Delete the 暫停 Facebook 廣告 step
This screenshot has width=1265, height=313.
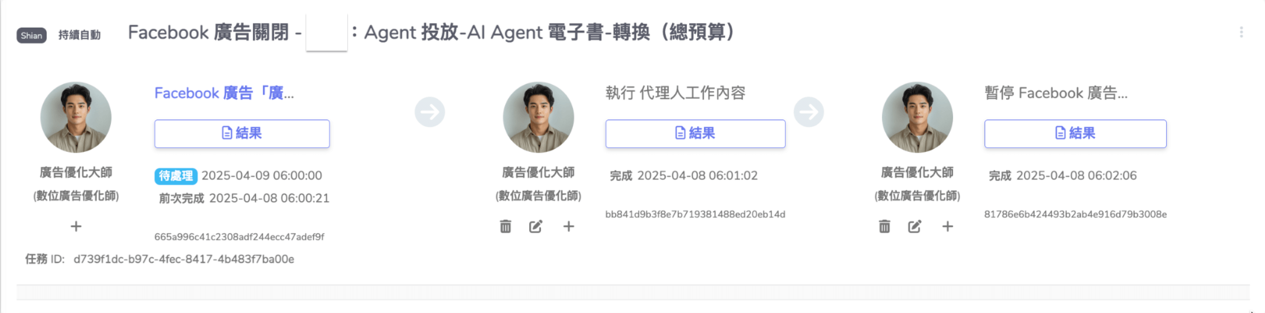point(884,226)
